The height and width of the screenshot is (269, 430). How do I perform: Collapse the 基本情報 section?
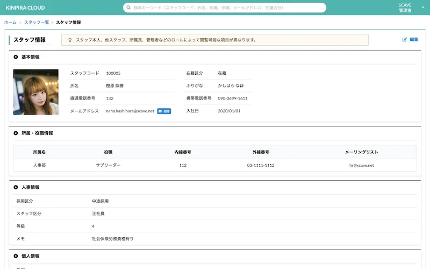tap(16, 56)
